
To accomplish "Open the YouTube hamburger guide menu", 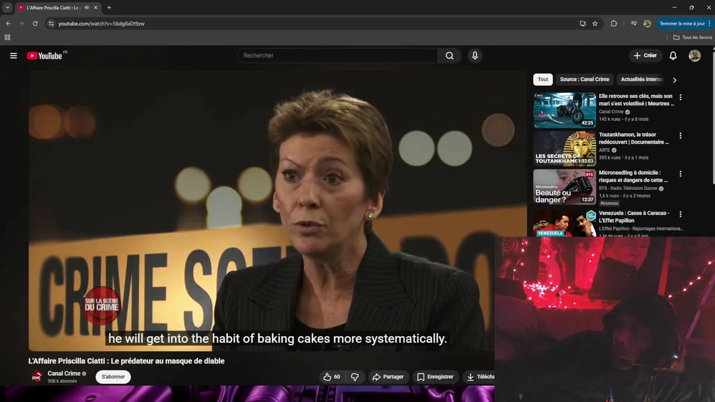I will [x=13, y=56].
